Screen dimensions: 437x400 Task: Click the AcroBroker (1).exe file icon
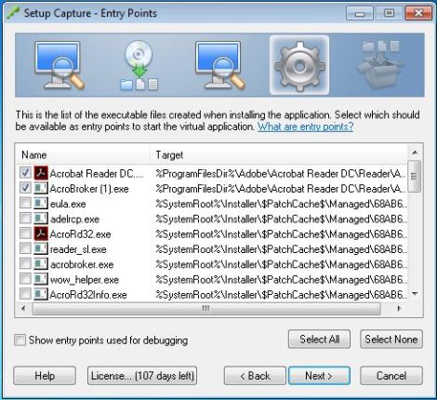pyautogui.click(x=41, y=189)
